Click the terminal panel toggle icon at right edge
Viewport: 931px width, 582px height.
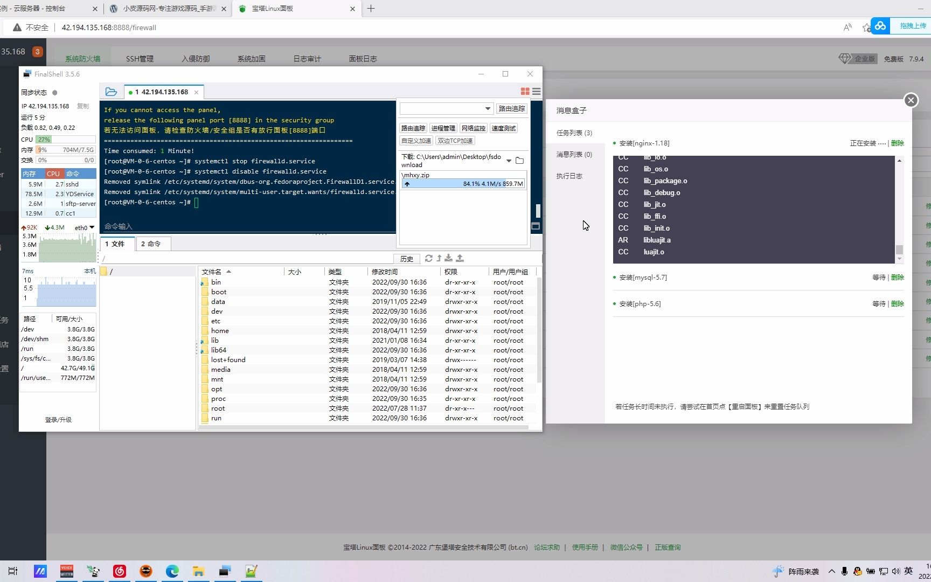536,226
